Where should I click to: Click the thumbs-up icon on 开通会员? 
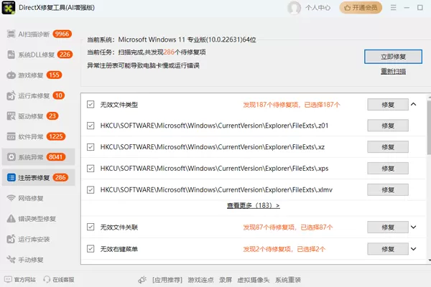[347, 8]
